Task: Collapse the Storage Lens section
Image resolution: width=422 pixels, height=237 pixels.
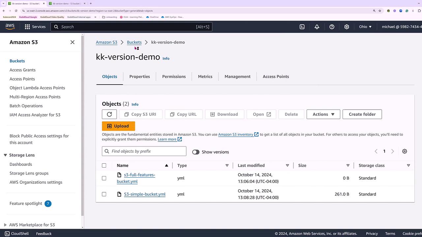Action: pos(5,155)
